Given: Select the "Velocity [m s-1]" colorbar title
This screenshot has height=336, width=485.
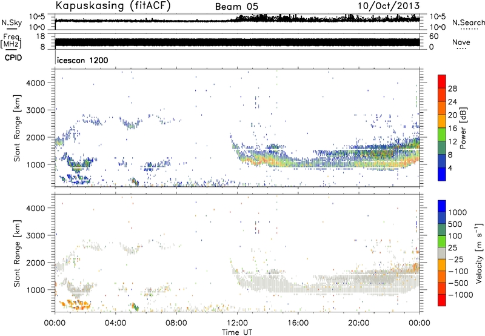Looking at the screenshot, I should click(479, 253).
